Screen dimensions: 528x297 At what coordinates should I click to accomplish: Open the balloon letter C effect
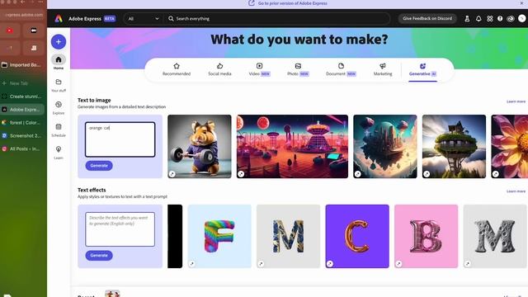point(357,237)
